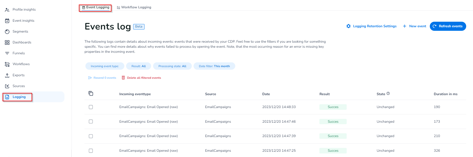Select the Event Logging tab
The width and height of the screenshot is (473, 157).
tap(96, 7)
